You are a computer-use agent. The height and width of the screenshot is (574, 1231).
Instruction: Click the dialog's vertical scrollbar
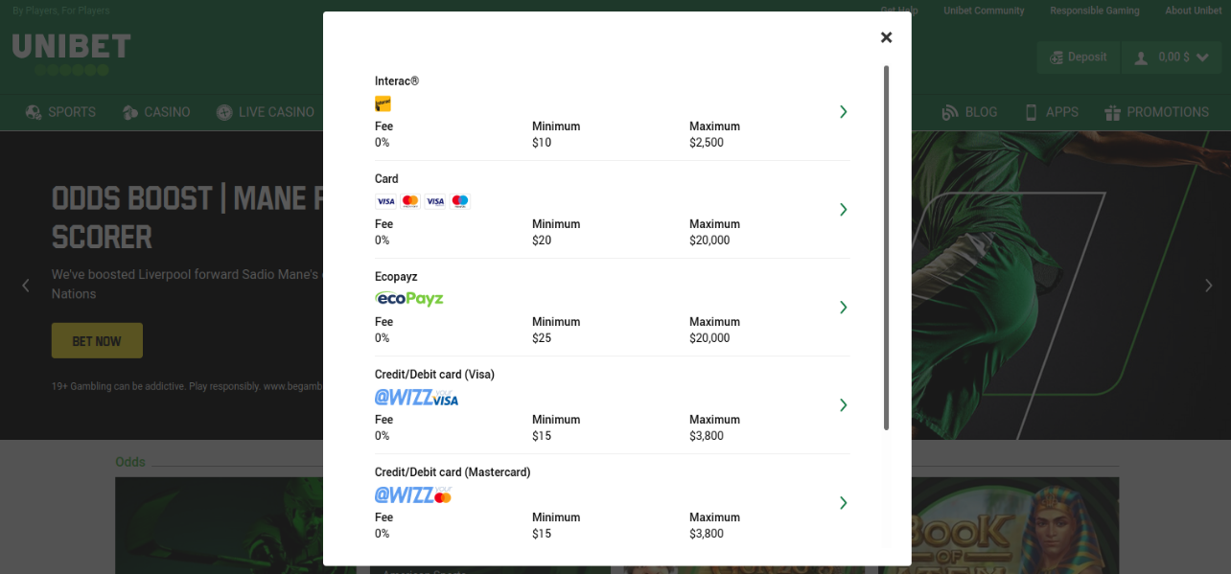pyautogui.click(x=886, y=247)
